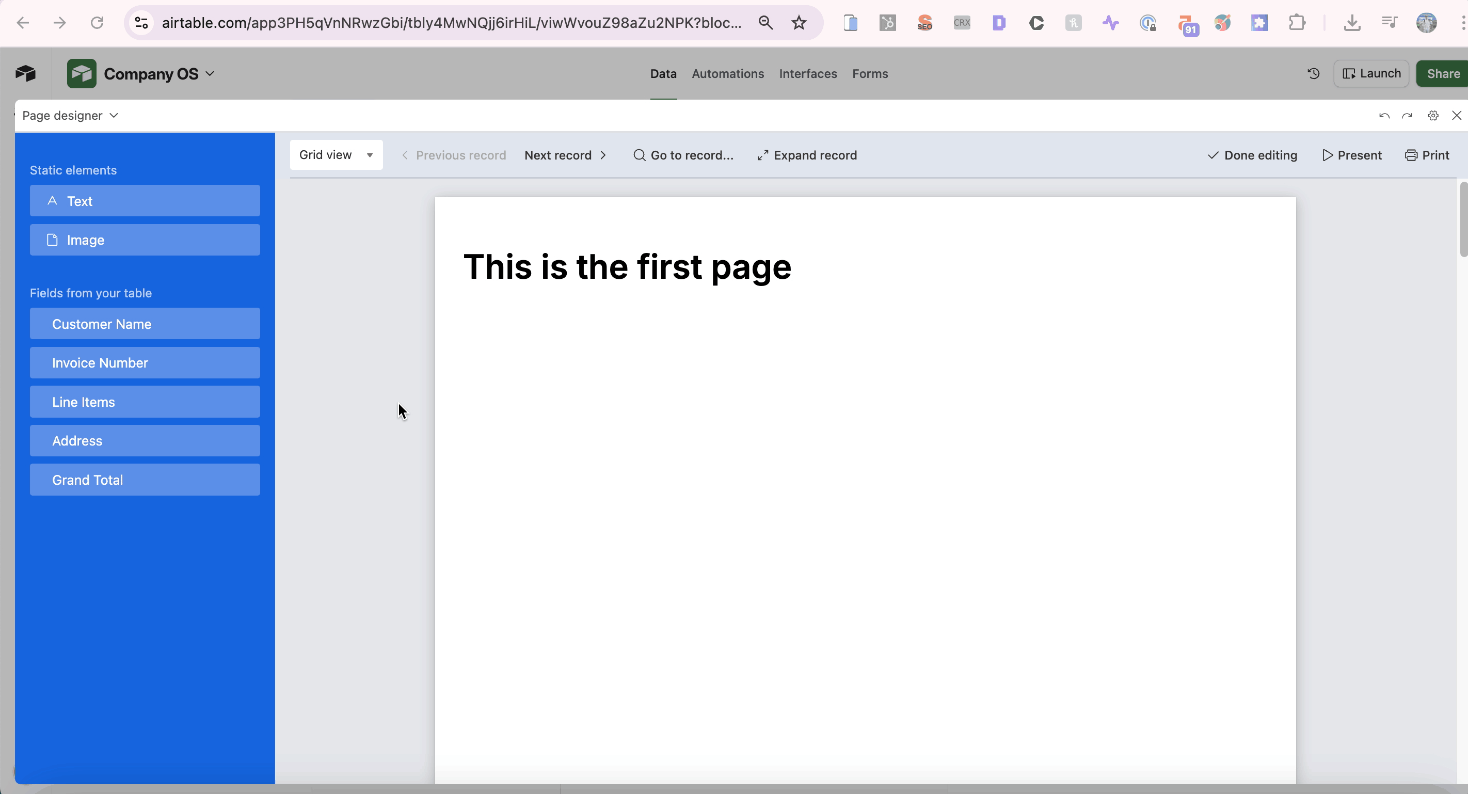
Task: Click the undo arrow icon
Action: coord(1384,115)
